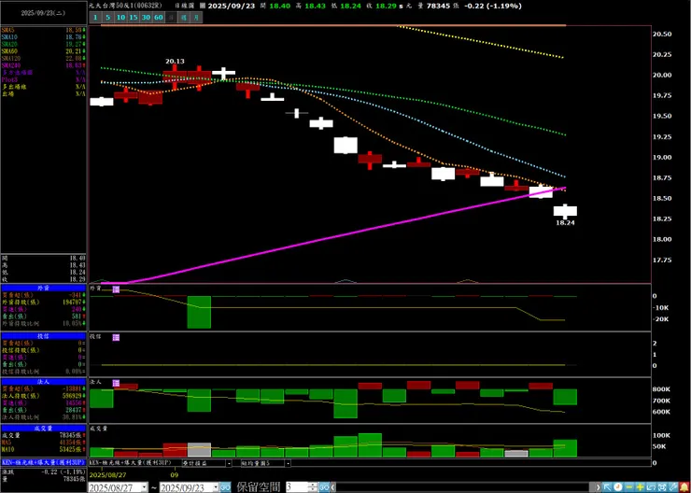
Task: Click the SMA60 legend row
Action: (x=43, y=51)
